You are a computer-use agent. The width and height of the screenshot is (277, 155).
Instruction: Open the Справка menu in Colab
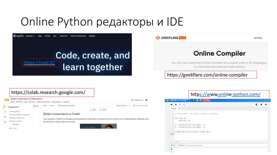[x=66, y=102]
